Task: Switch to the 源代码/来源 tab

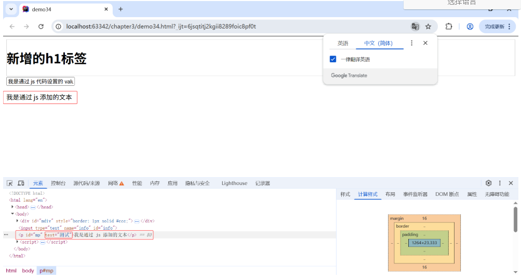Action: pyautogui.click(x=86, y=183)
